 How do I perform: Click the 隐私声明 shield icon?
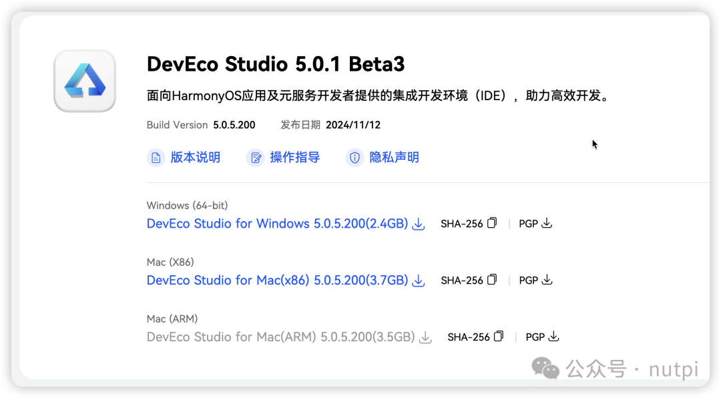(354, 158)
